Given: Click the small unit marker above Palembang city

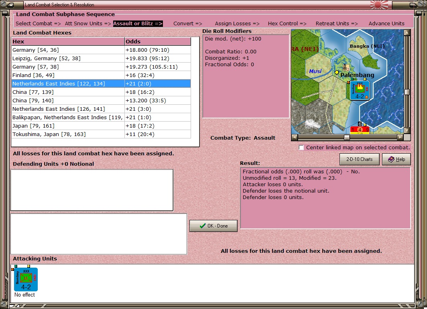Looking at the screenshot, I should coord(346,67).
